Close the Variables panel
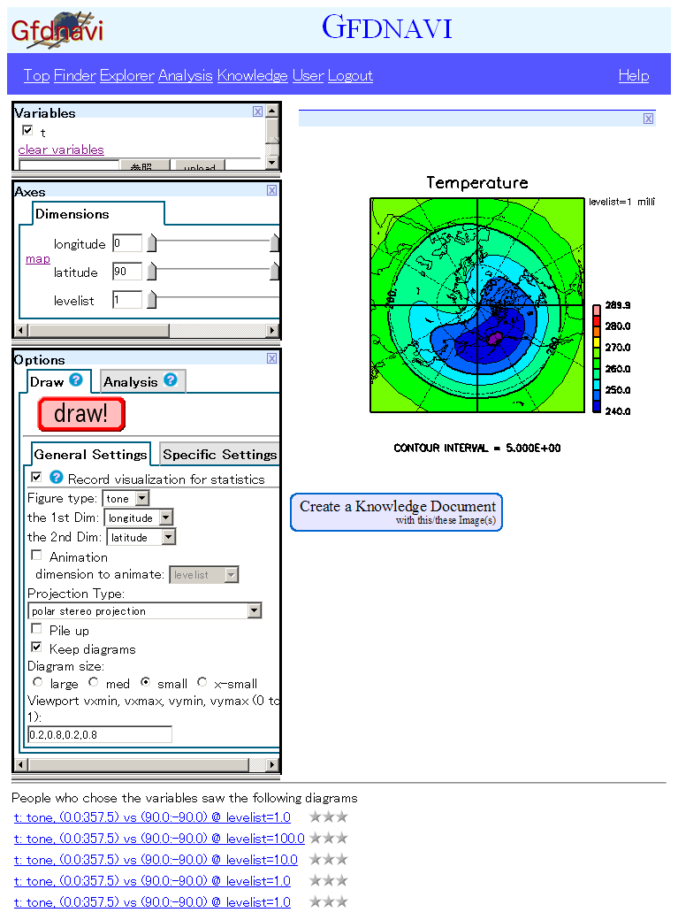The width and height of the screenshot is (678, 920). (x=257, y=111)
